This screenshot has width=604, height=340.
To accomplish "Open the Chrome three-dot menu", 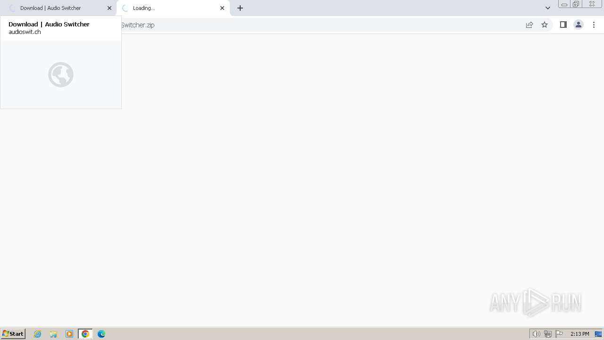I will point(594,25).
